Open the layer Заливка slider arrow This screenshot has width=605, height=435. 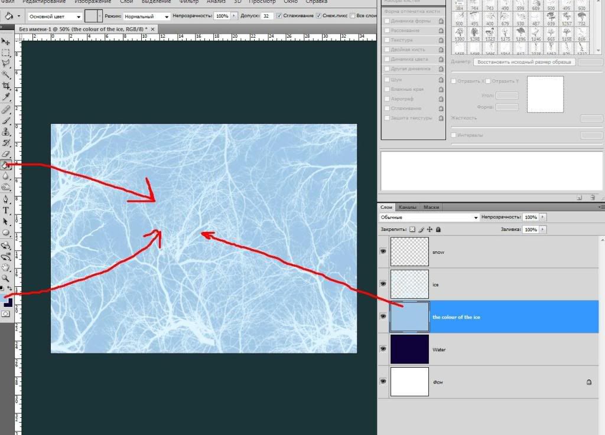542,230
